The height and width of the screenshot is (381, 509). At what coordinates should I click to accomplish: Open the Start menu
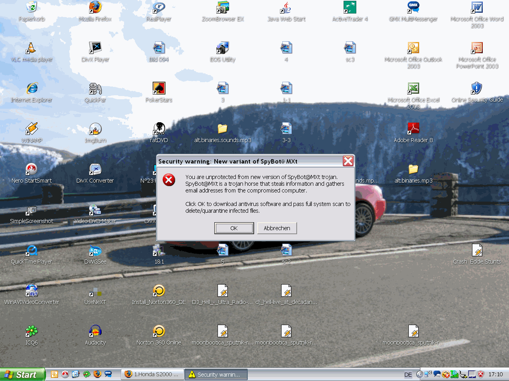click(x=22, y=374)
